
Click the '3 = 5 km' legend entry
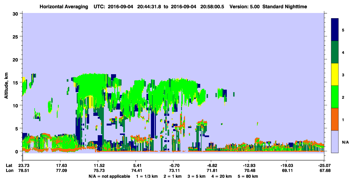tap(197, 176)
